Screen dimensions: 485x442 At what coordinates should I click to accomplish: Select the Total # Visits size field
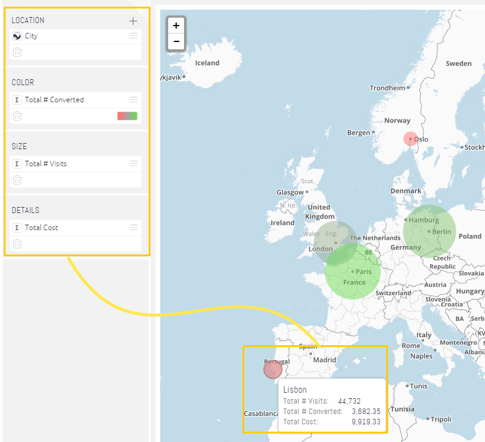(76, 164)
